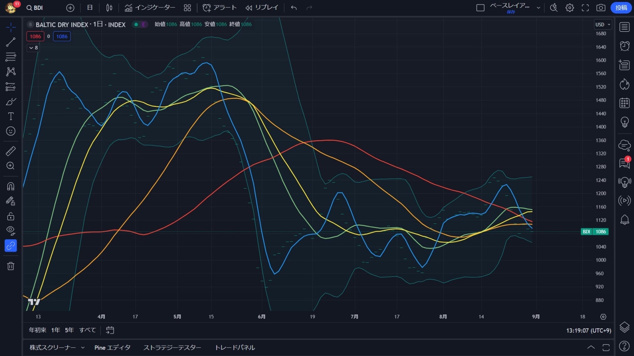Toggle lock all drawings
This screenshot has height=356, width=634.
coord(11,216)
